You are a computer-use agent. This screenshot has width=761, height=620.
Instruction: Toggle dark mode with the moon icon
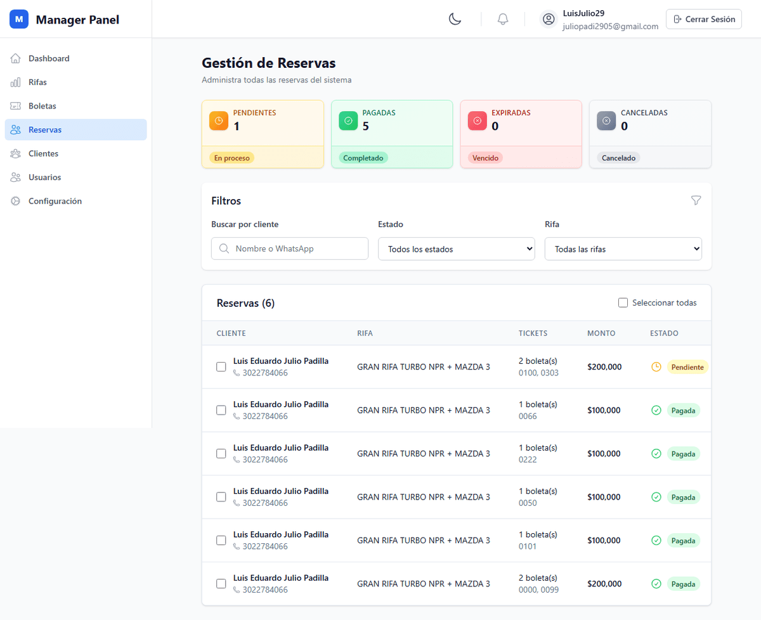click(x=455, y=19)
